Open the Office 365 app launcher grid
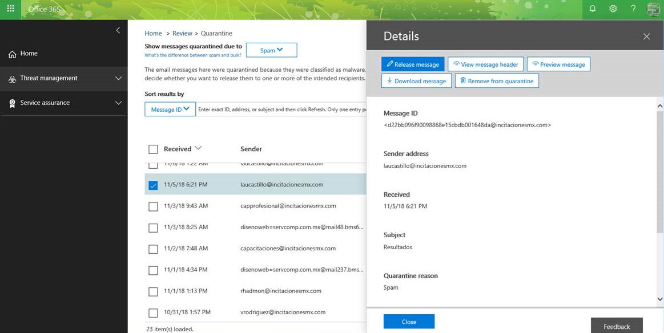 [10, 9]
